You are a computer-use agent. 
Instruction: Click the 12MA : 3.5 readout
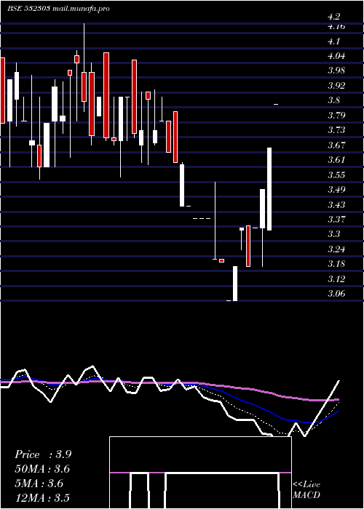click(x=42, y=498)
